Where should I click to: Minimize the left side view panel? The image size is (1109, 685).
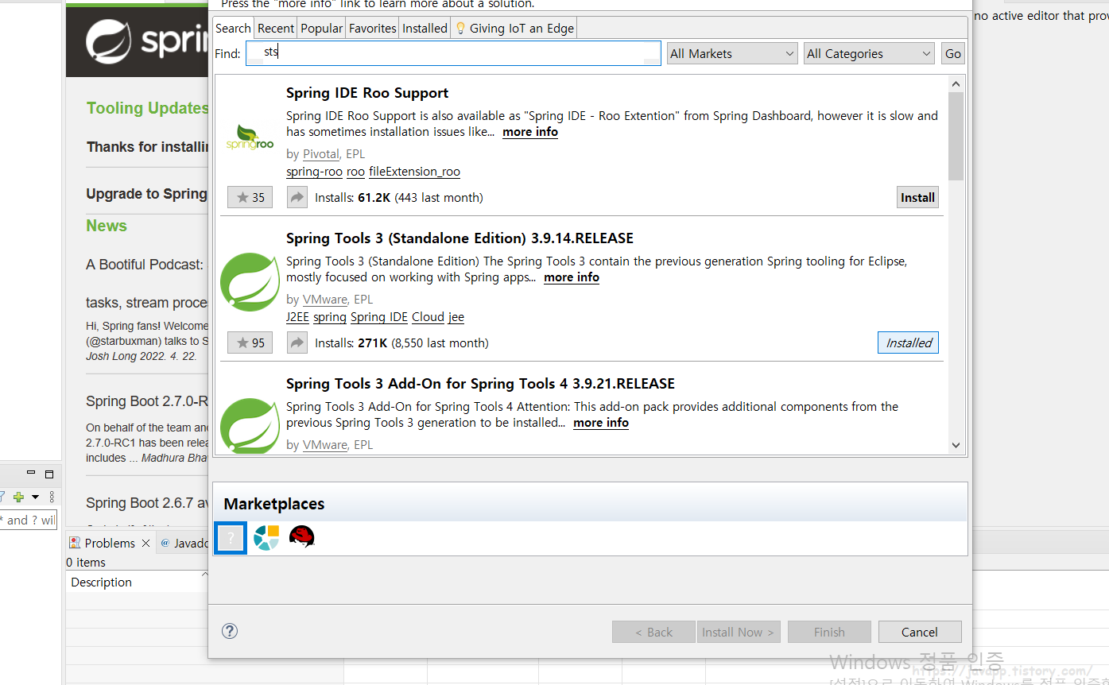point(31,473)
